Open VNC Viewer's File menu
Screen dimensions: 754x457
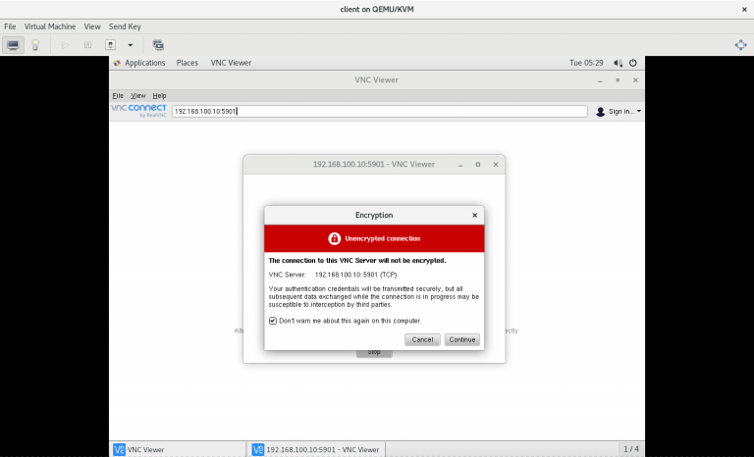(x=118, y=96)
